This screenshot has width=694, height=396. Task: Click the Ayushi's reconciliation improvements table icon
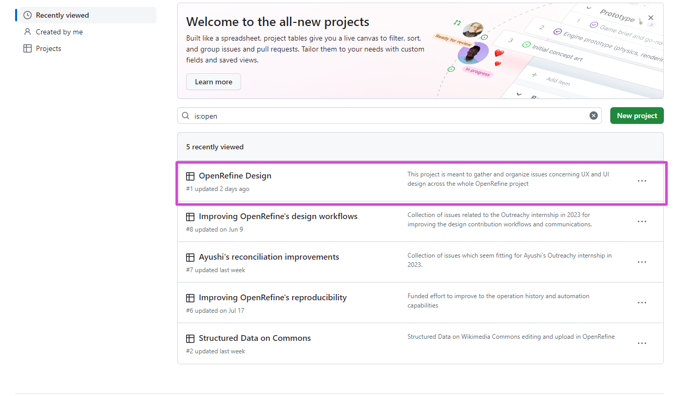pos(190,257)
